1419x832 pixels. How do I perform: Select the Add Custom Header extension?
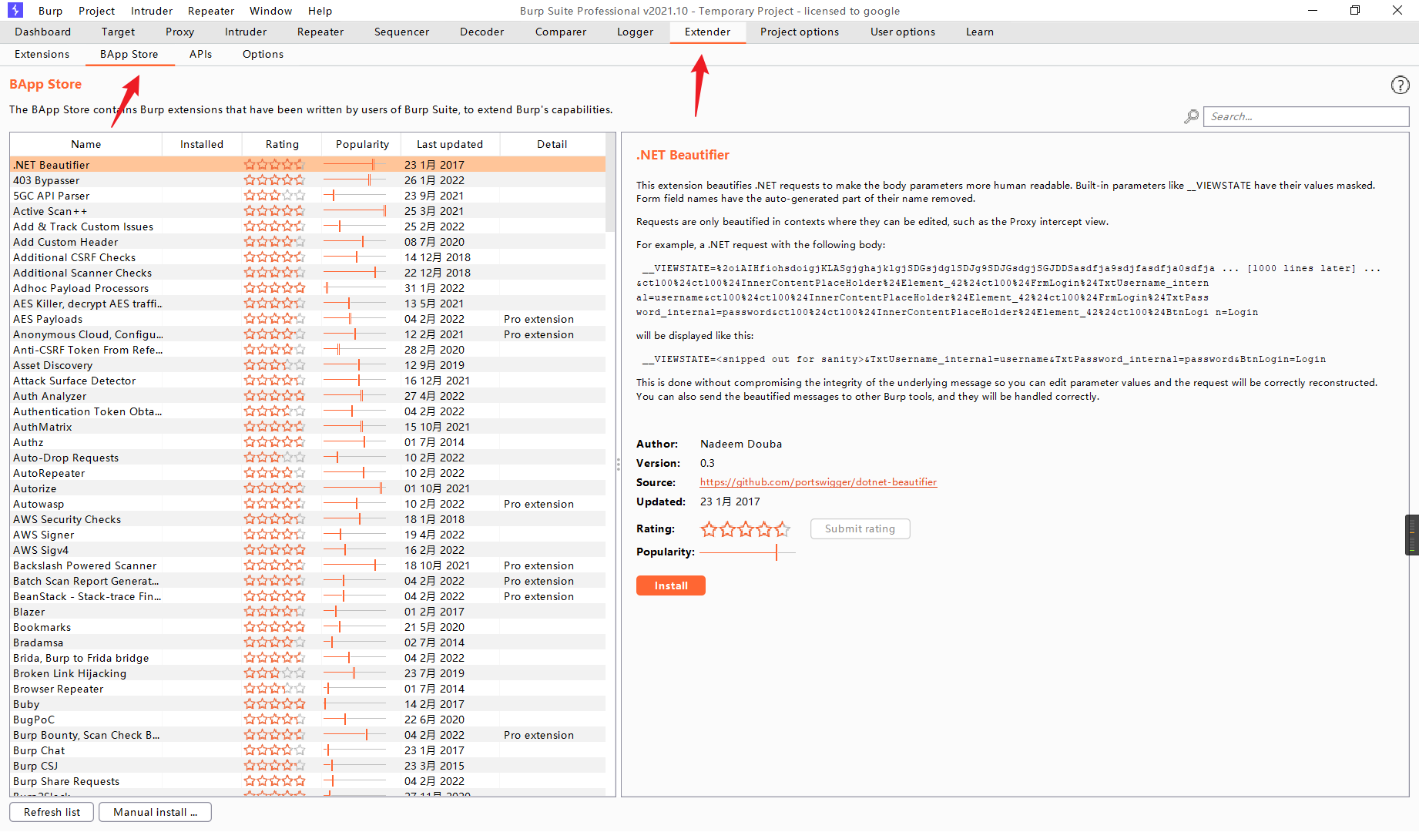point(308,242)
